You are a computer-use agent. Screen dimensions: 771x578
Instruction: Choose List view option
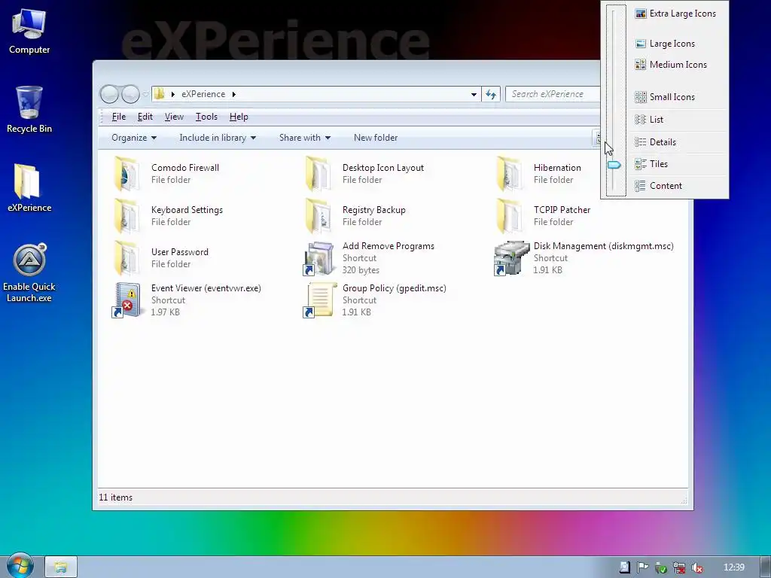click(x=678, y=120)
